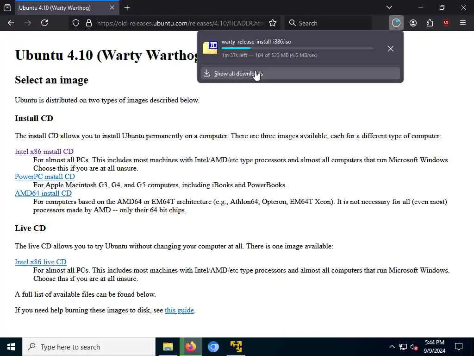Click the Windows Start button
The height and width of the screenshot is (356, 474).
[x=11, y=347]
